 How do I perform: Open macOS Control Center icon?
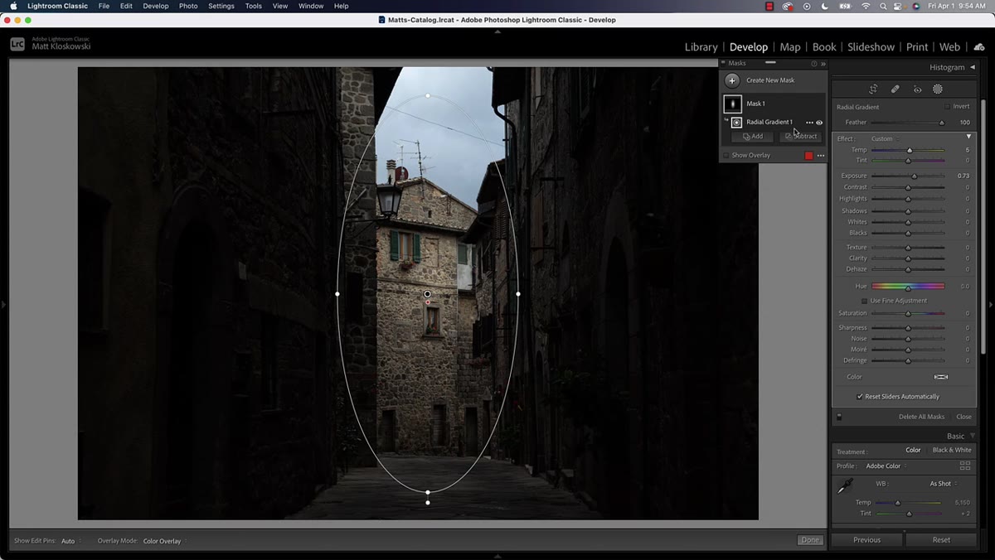point(899,6)
